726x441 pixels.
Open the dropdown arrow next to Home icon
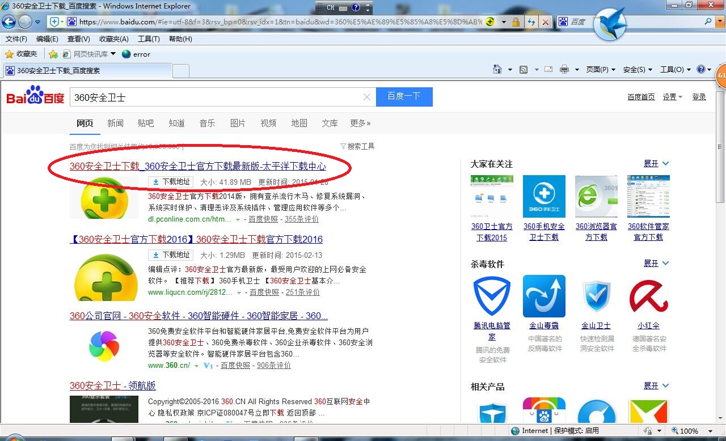click(x=509, y=70)
